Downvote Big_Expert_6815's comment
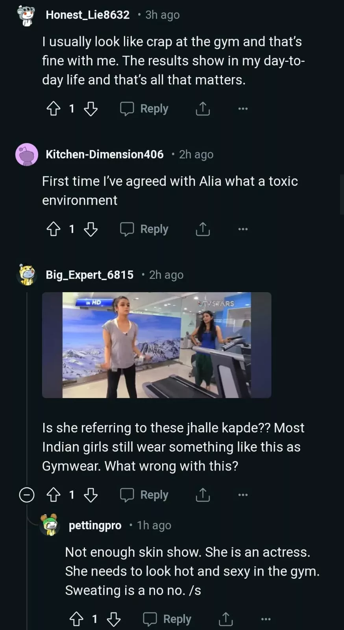The image size is (344, 630). (91, 495)
